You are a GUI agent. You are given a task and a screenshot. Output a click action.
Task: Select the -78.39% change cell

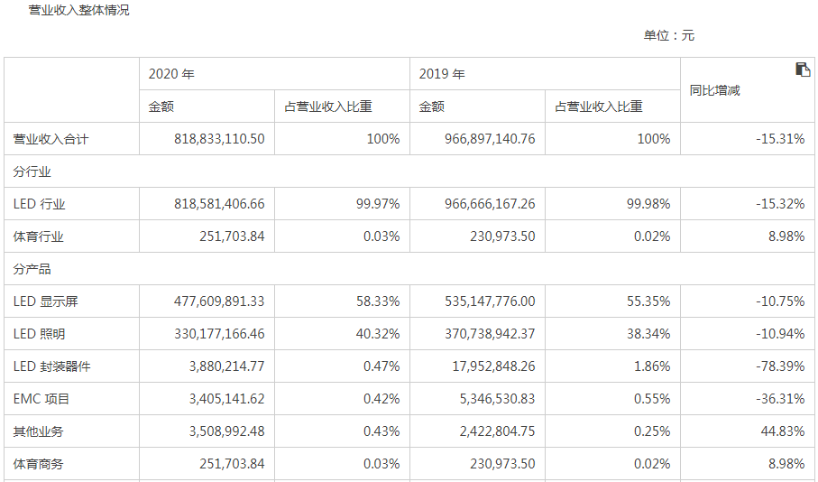[779, 366]
